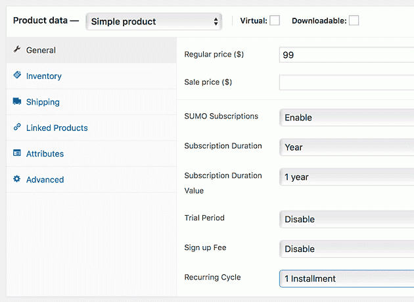Open the Subscription Duration Value 1 year dropdown
Image resolution: width=414 pixels, height=302 pixels.
[x=347, y=177]
